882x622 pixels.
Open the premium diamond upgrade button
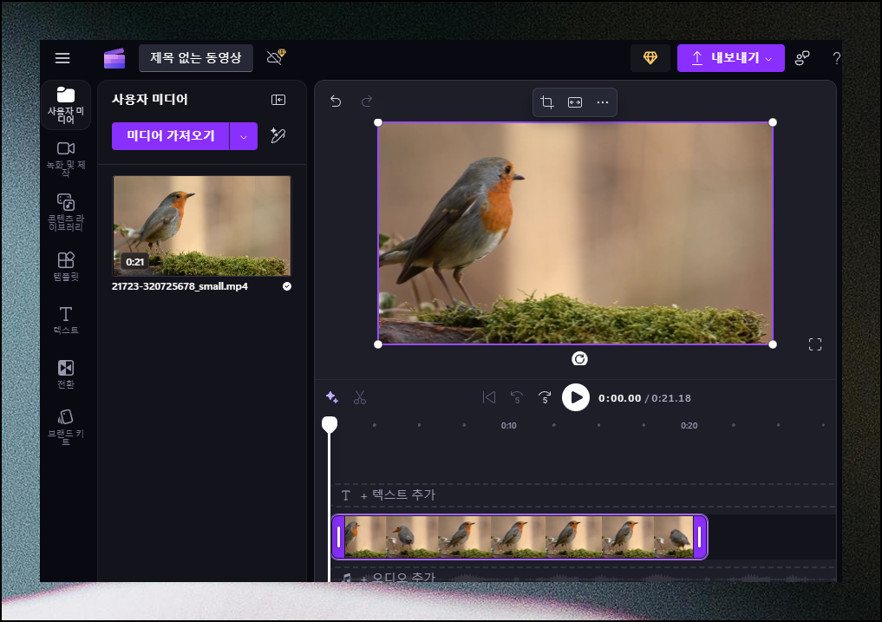[x=650, y=58]
